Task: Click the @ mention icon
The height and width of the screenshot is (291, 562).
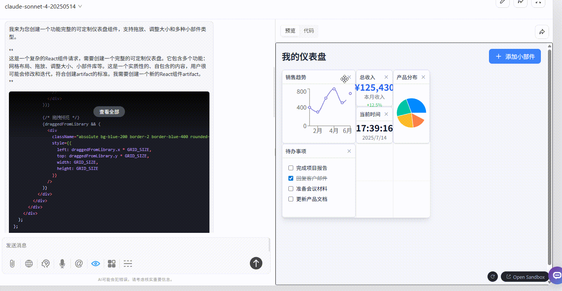Action: (79, 264)
